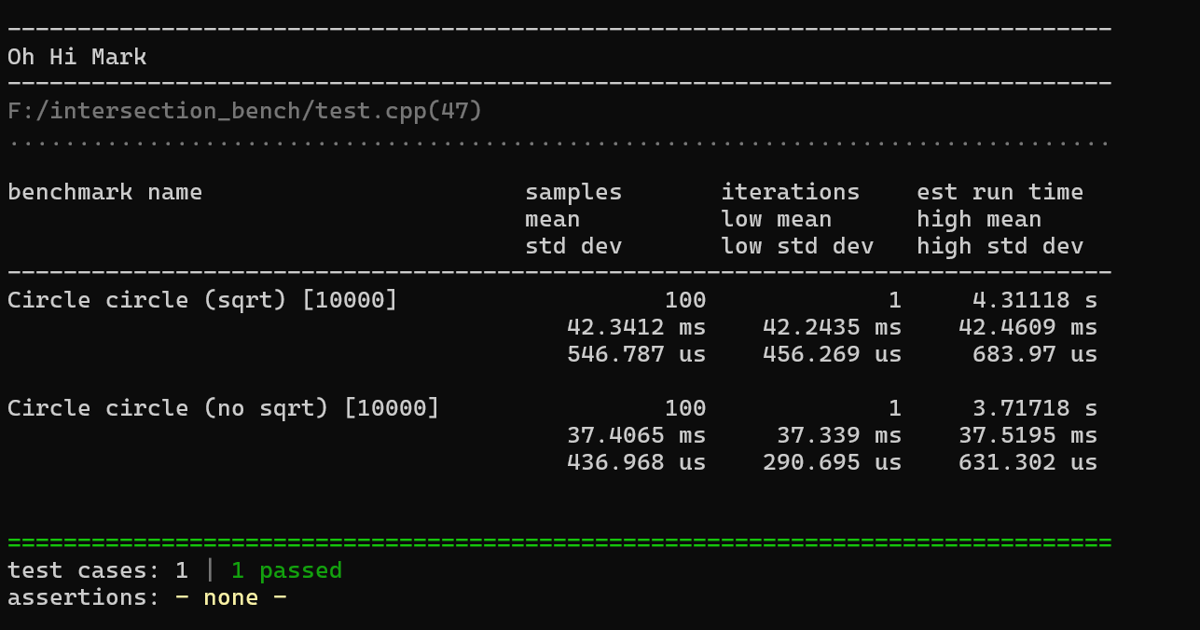
Task: Click the 'benchmark name' column header
Action: click(x=104, y=192)
